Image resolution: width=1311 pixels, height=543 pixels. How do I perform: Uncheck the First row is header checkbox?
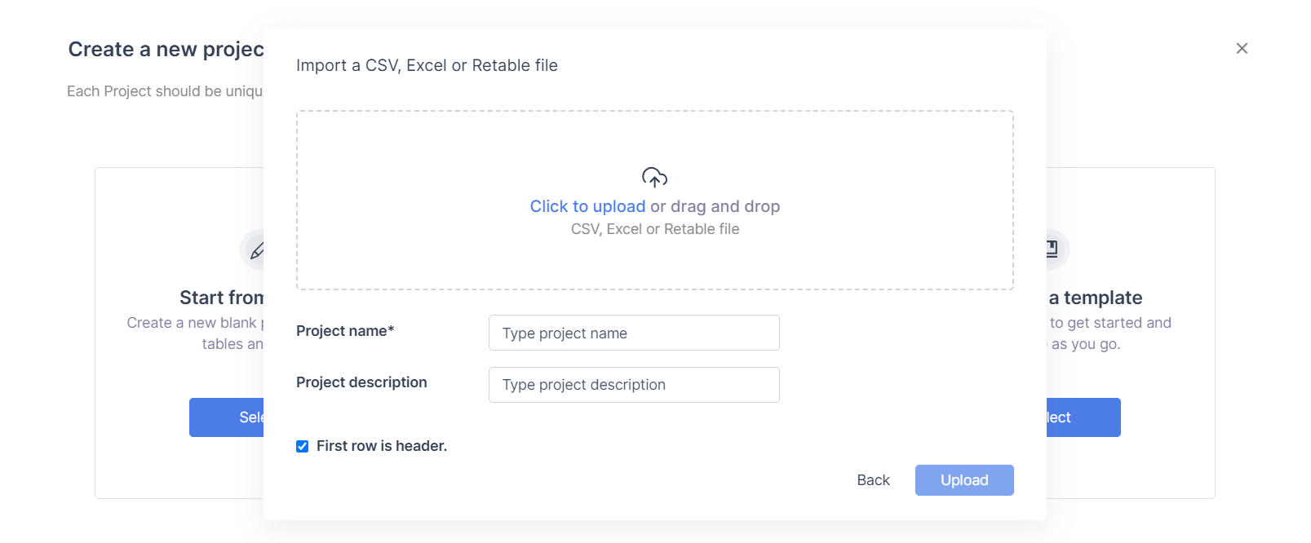tap(303, 446)
